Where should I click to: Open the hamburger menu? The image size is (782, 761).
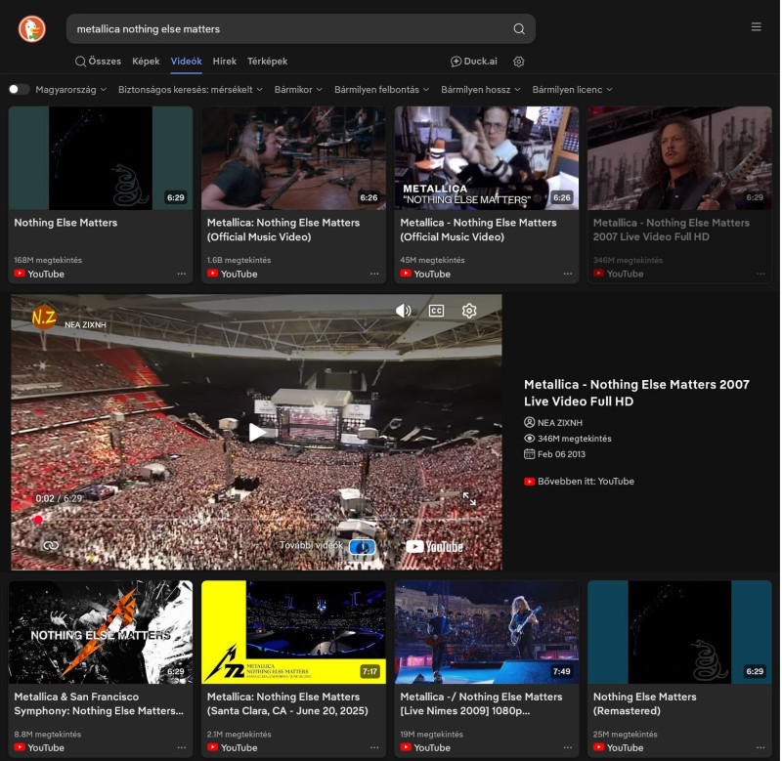(756, 27)
